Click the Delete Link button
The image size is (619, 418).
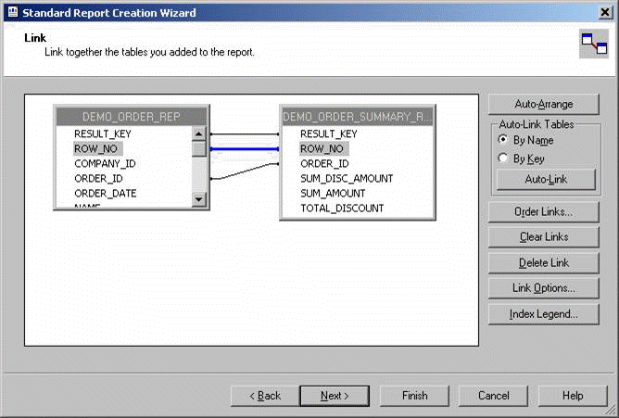(543, 263)
